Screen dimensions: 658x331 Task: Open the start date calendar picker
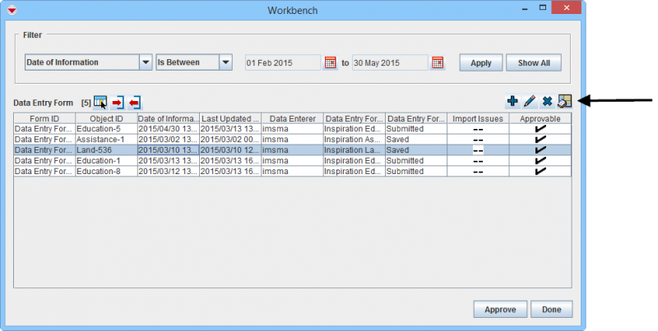pyautogui.click(x=331, y=62)
